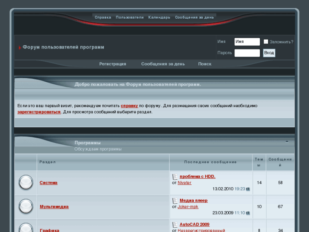The image size is (309, 232).
Task: Click Обсуждаем программы description text
Action: [x=98, y=149]
